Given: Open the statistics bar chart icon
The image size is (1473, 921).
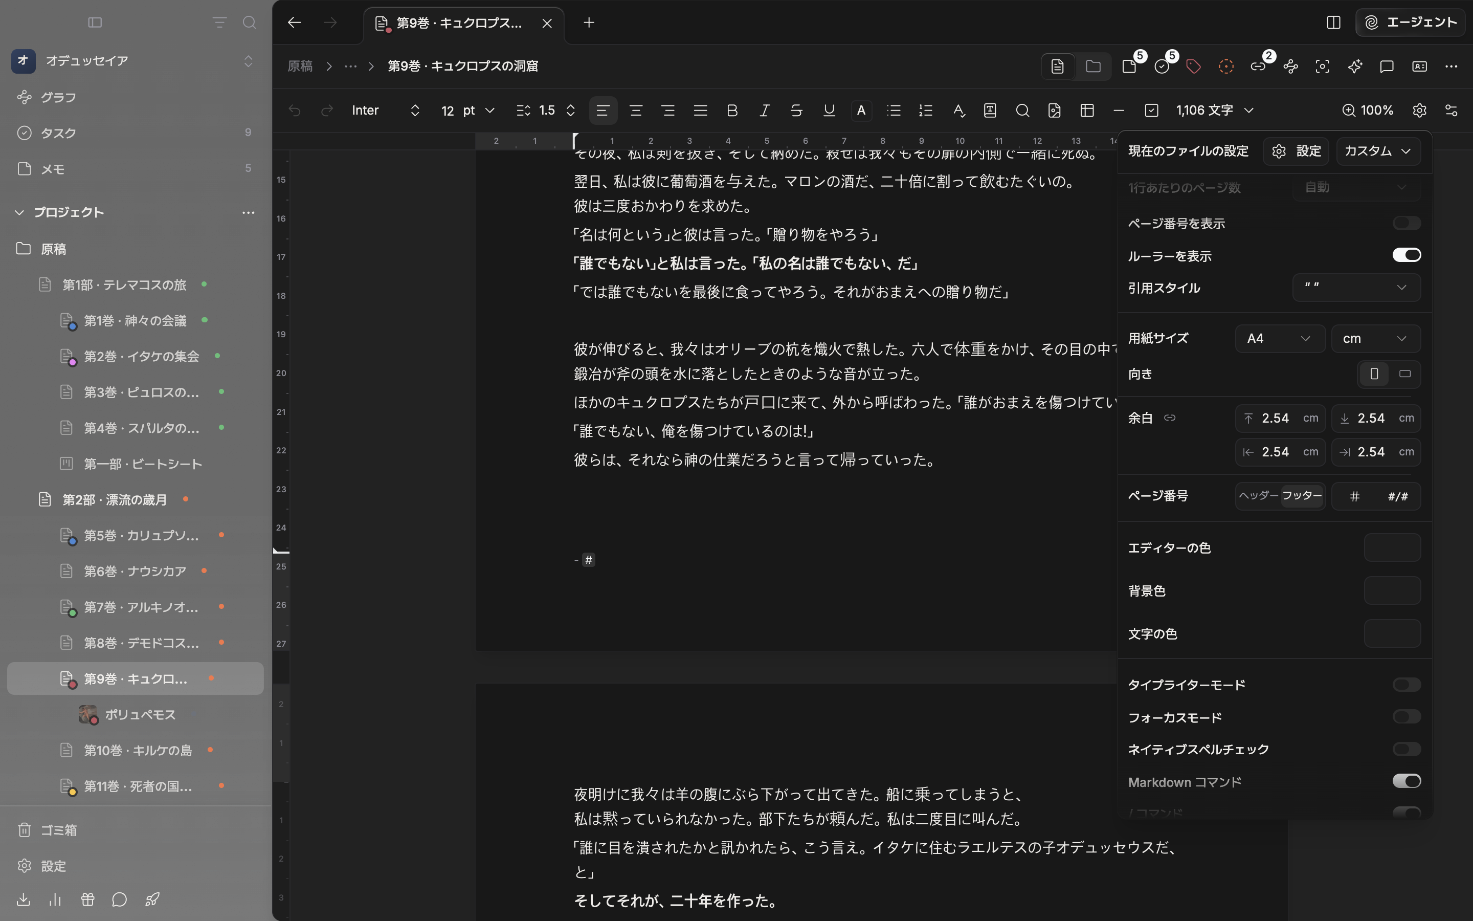Looking at the screenshot, I should (x=55, y=900).
